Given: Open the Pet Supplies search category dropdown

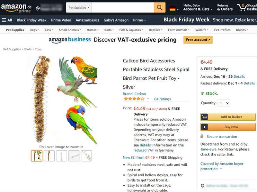Looking at the screenshot, I should tap(79, 7).
